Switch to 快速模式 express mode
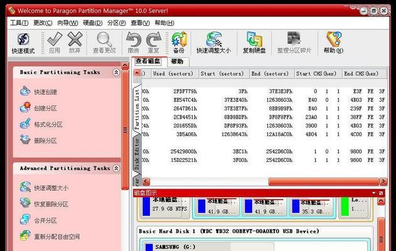Image resolution: width=396 pixels, height=251 pixels. pos(23,43)
